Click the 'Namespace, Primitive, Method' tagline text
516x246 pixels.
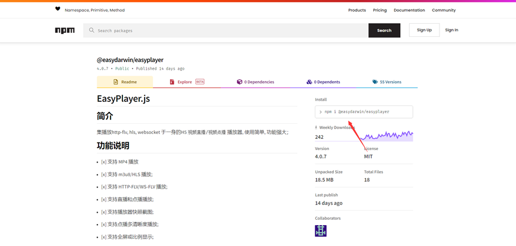[x=95, y=10]
